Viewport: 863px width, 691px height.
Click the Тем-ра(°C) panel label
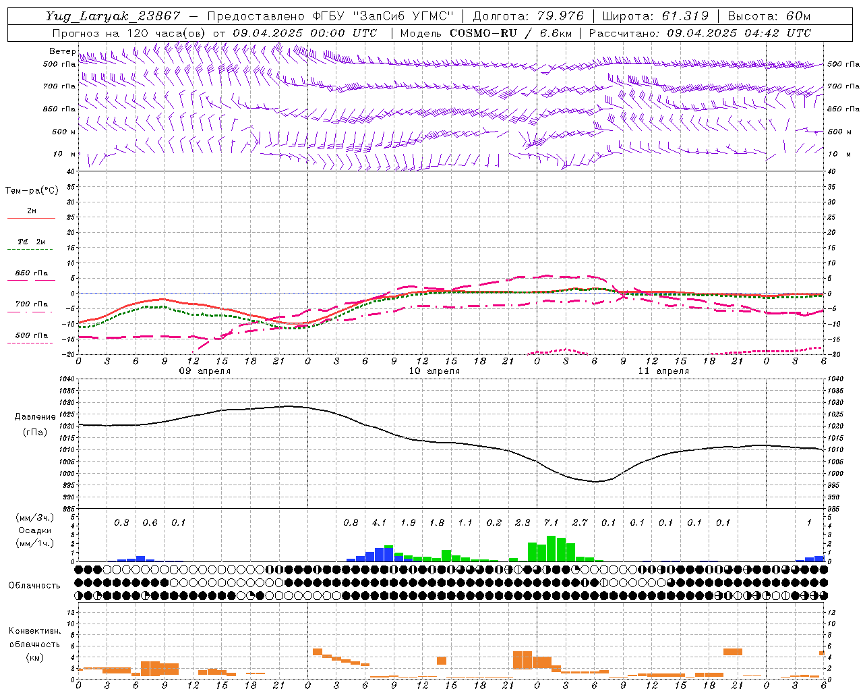tap(32, 191)
